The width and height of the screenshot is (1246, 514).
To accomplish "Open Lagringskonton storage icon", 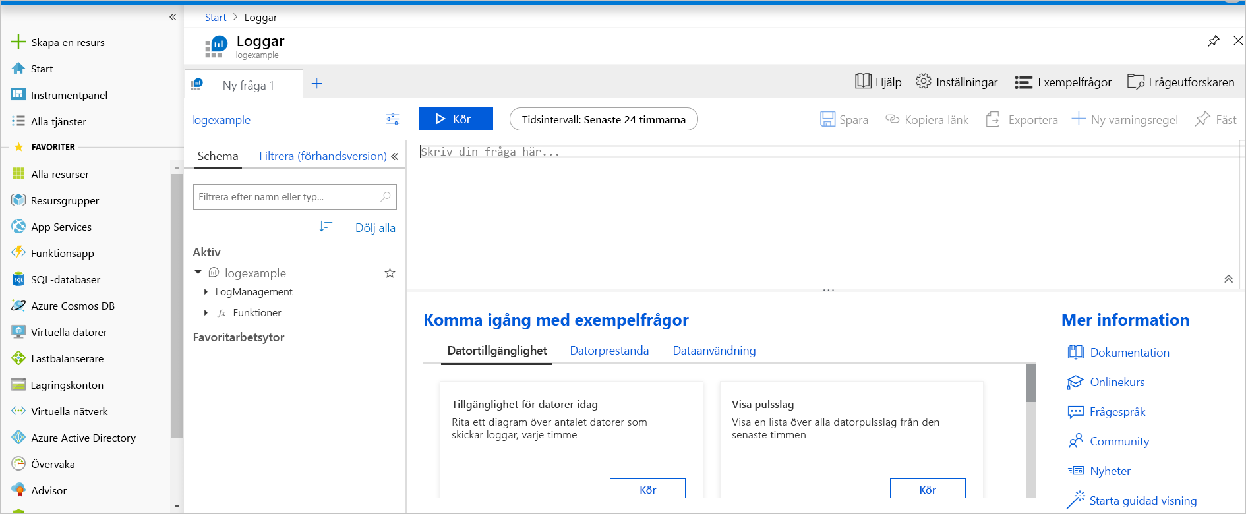I will click(x=18, y=385).
